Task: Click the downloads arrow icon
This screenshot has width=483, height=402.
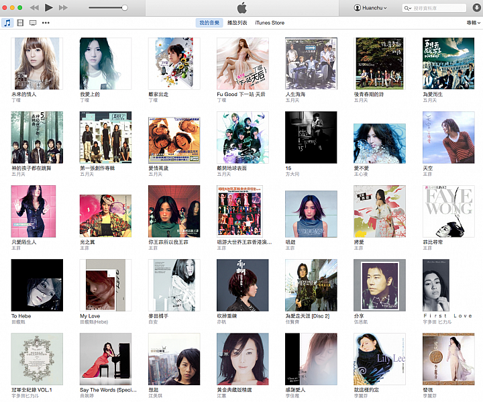Action: pyautogui.click(x=476, y=7)
